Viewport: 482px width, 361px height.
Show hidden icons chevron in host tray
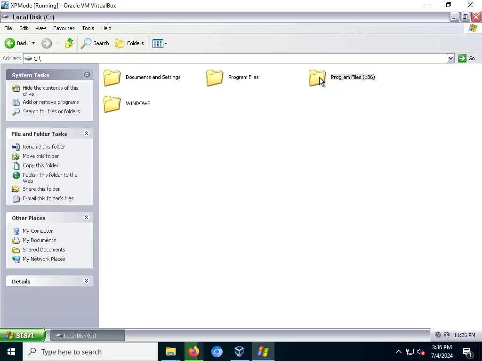point(398,352)
